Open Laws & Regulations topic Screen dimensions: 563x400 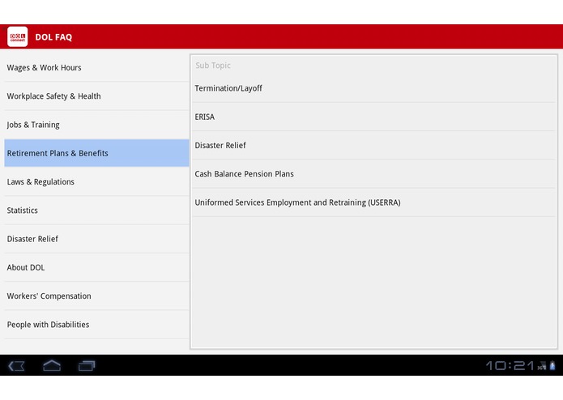(x=96, y=181)
